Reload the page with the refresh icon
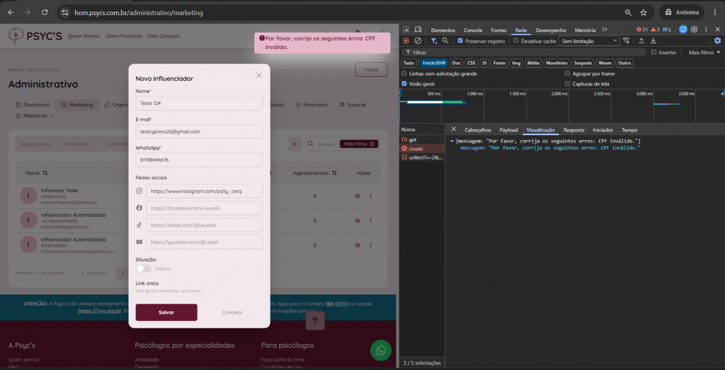 [45, 12]
